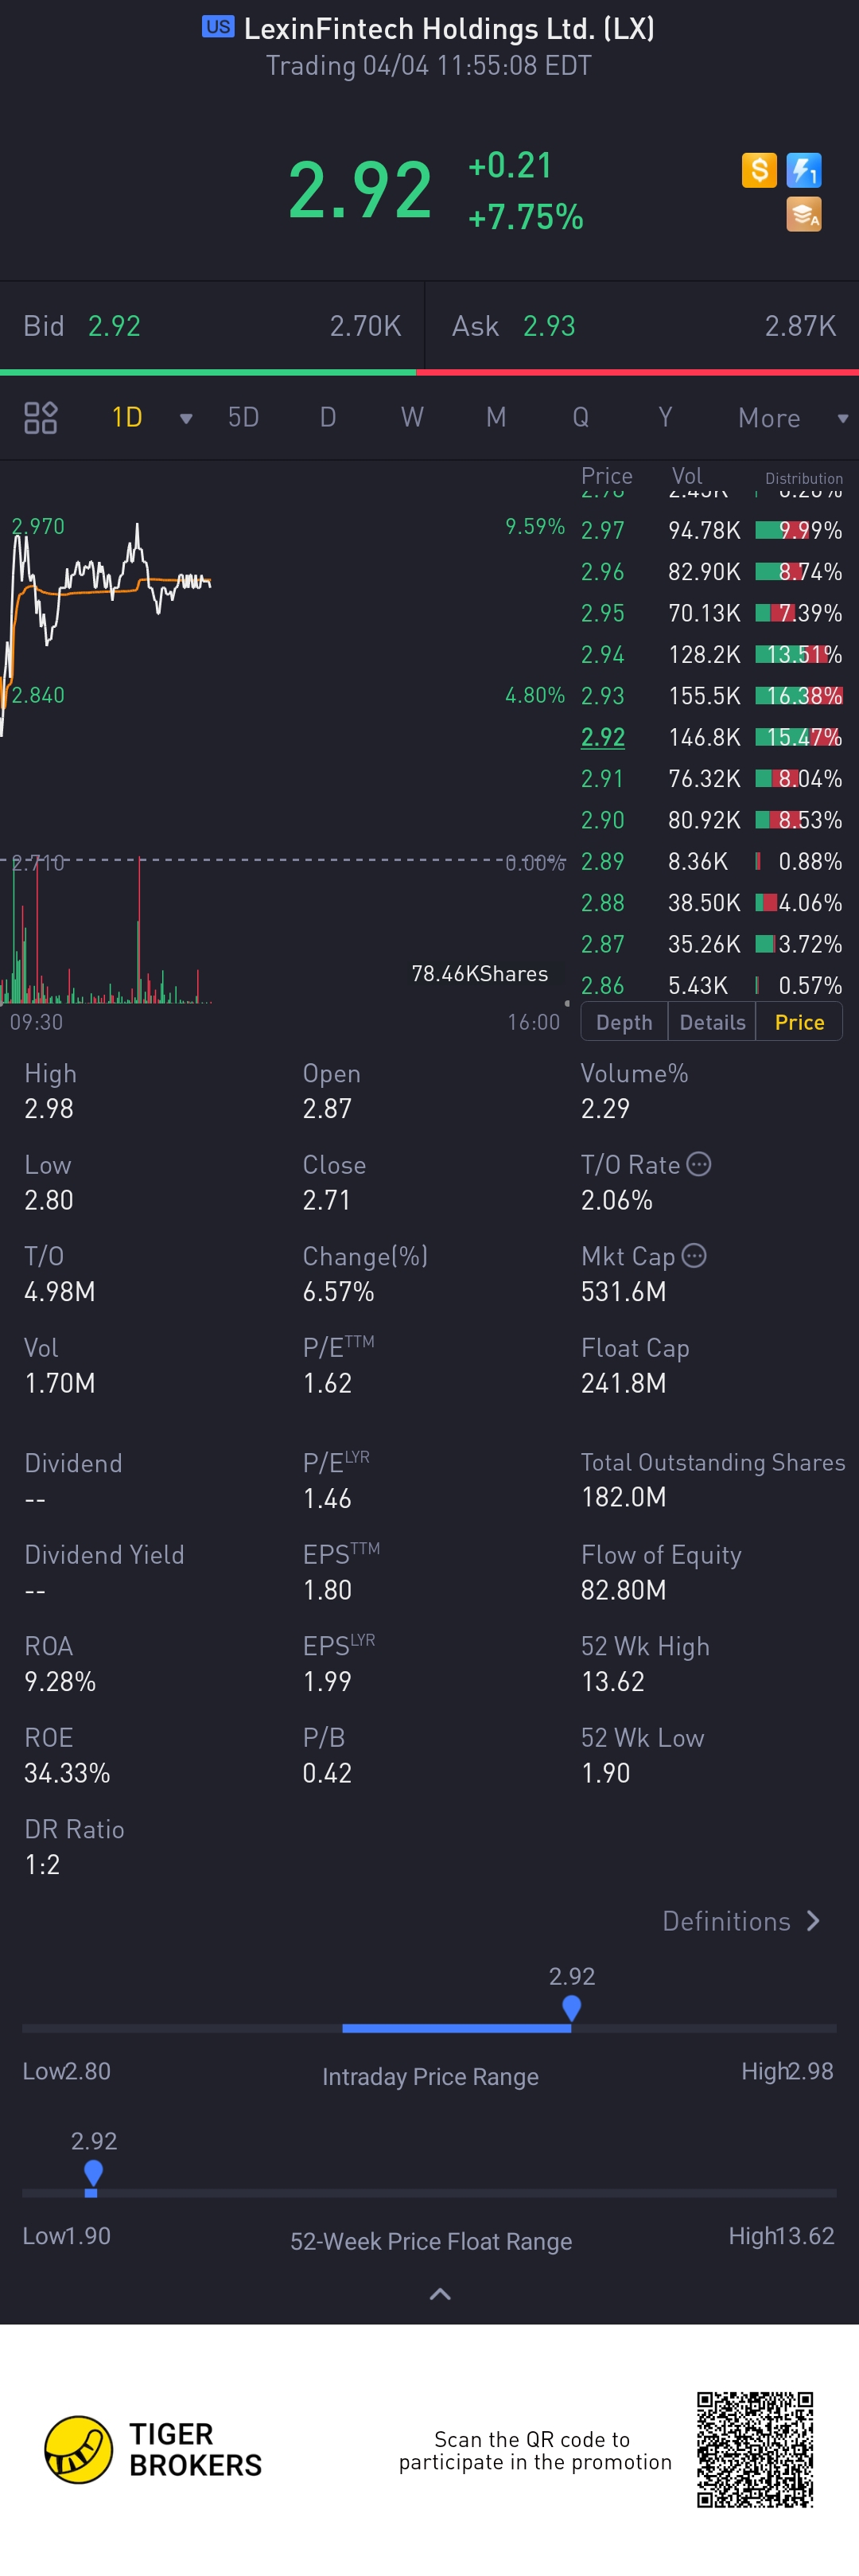
Task: Tap the Ask 2.93 quote
Action: click(x=642, y=326)
